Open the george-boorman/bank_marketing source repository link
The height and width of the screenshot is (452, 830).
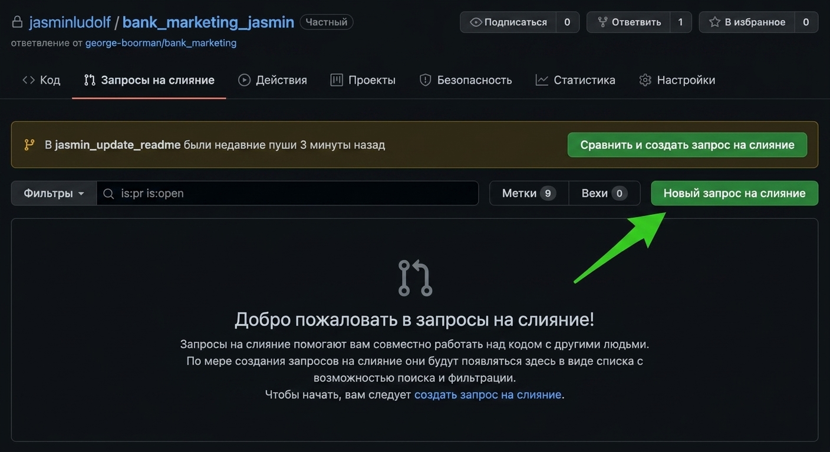pos(161,43)
